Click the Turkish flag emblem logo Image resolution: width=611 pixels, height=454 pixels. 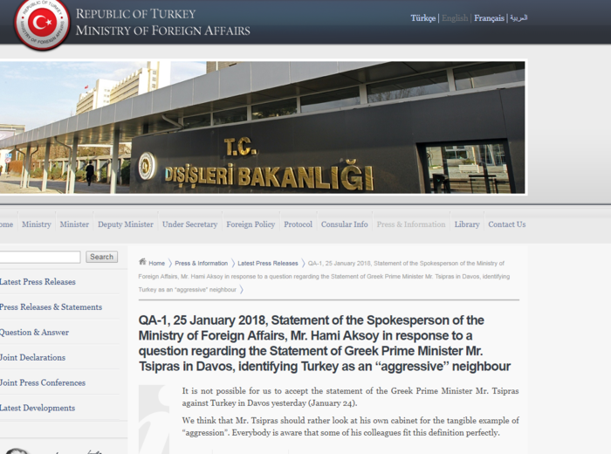coord(41,24)
